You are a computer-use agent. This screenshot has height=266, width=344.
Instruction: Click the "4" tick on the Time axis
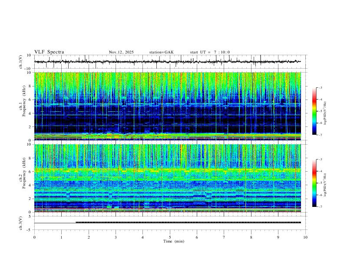coord(142,237)
